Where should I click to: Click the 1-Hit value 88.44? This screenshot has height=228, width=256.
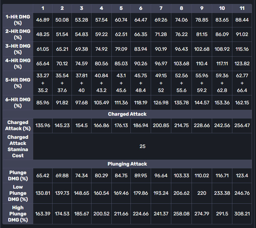[x=242, y=20]
